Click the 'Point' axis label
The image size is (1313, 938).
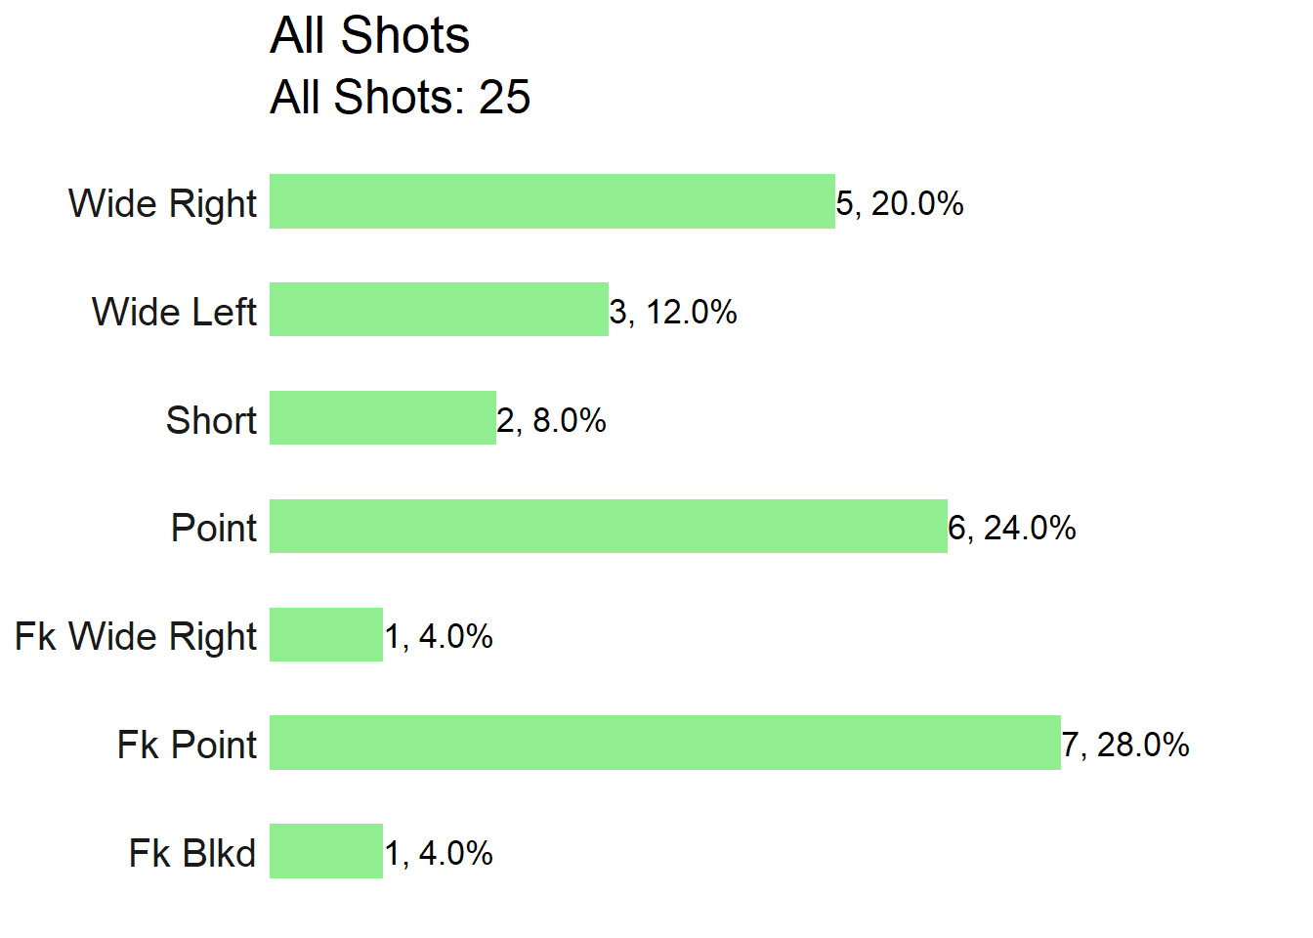coord(214,528)
